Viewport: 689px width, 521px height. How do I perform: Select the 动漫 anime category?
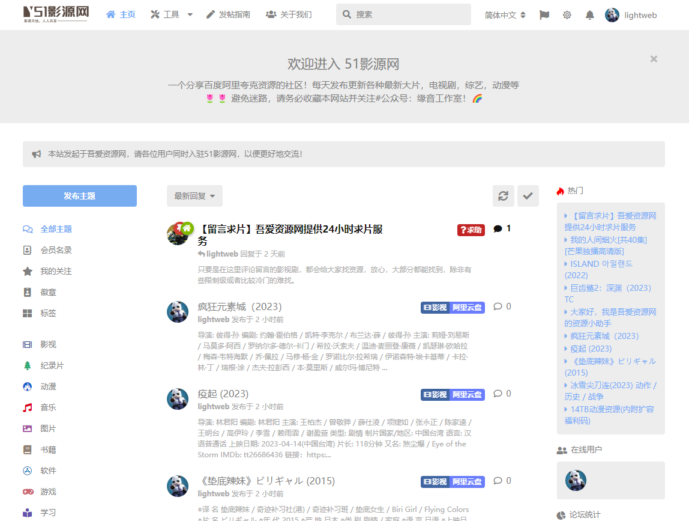(40, 387)
